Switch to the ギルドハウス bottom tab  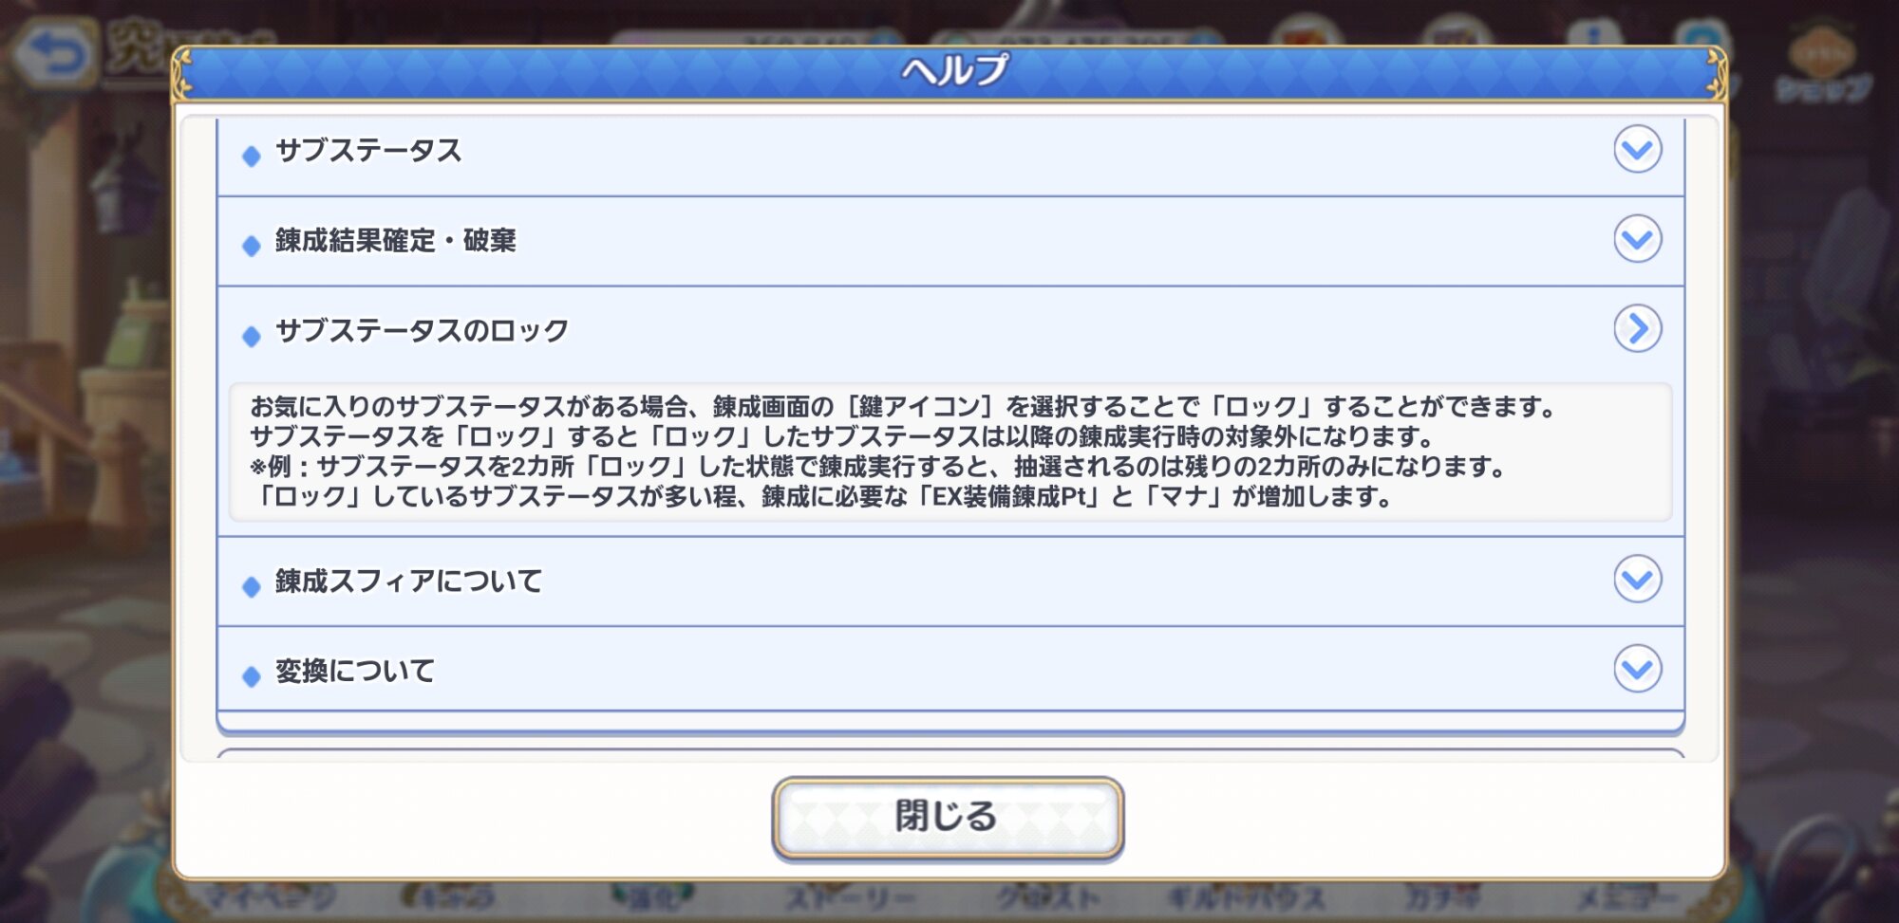pyautogui.click(x=1244, y=897)
